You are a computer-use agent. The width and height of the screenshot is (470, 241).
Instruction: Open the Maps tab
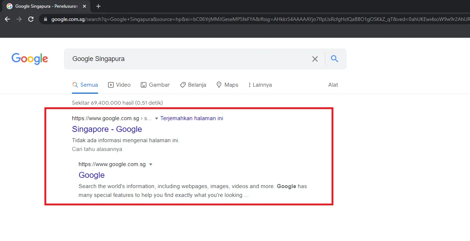point(227,85)
